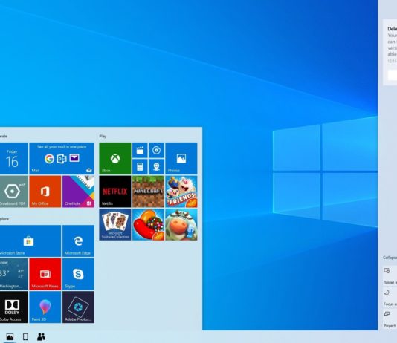Launch the Xbox tile
The width and height of the screenshot is (397, 343).
click(x=115, y=158)
